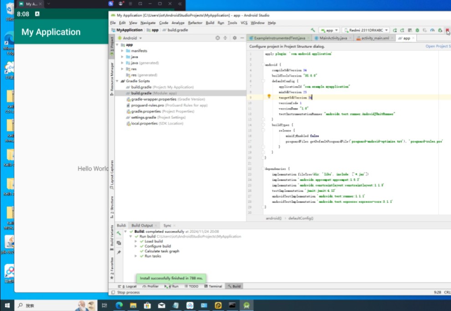This screenshot has width=451, height=311.
Task: Click the Debug app bug icon
Action: click(x=417, y=30)
